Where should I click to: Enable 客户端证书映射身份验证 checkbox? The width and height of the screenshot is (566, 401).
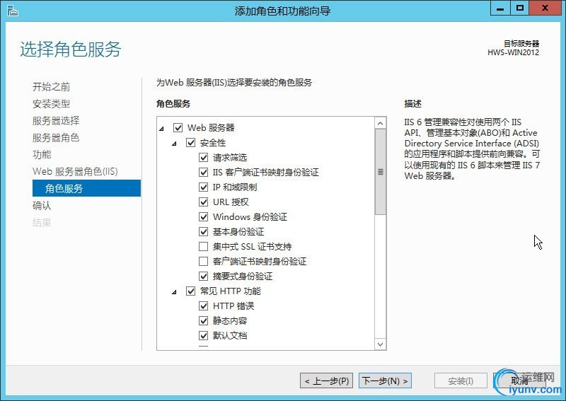204,261
